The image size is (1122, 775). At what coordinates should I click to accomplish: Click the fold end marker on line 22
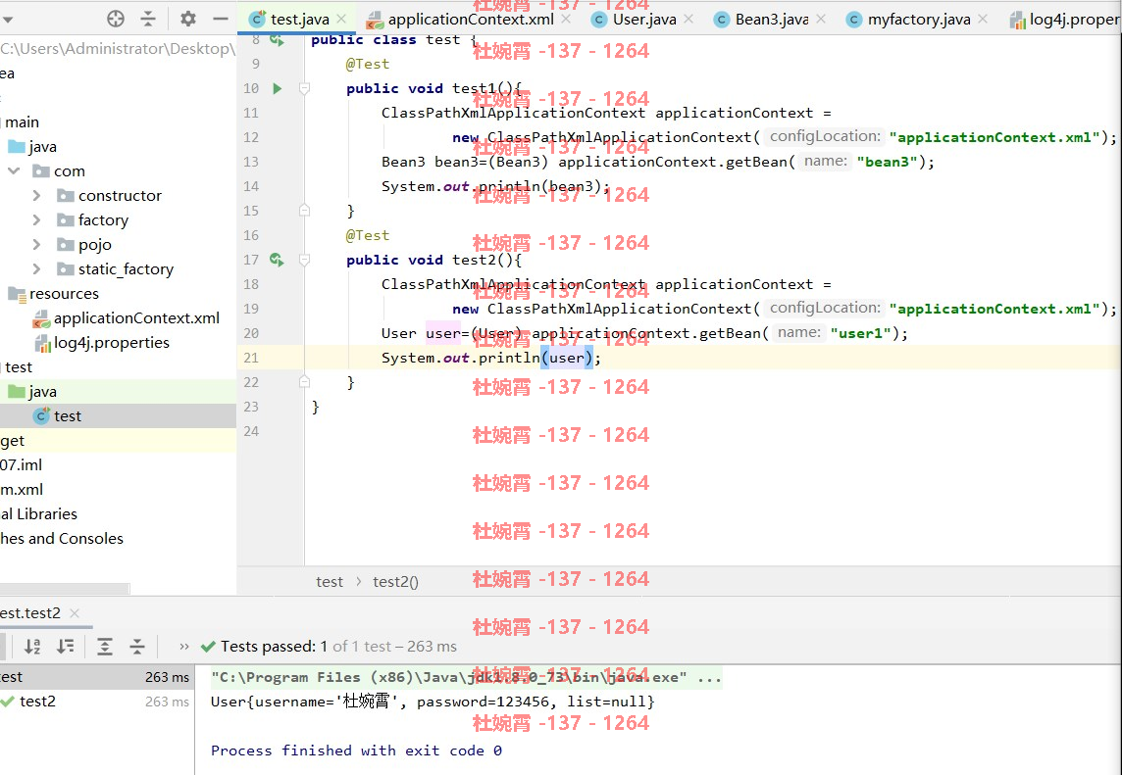(304, 382)
